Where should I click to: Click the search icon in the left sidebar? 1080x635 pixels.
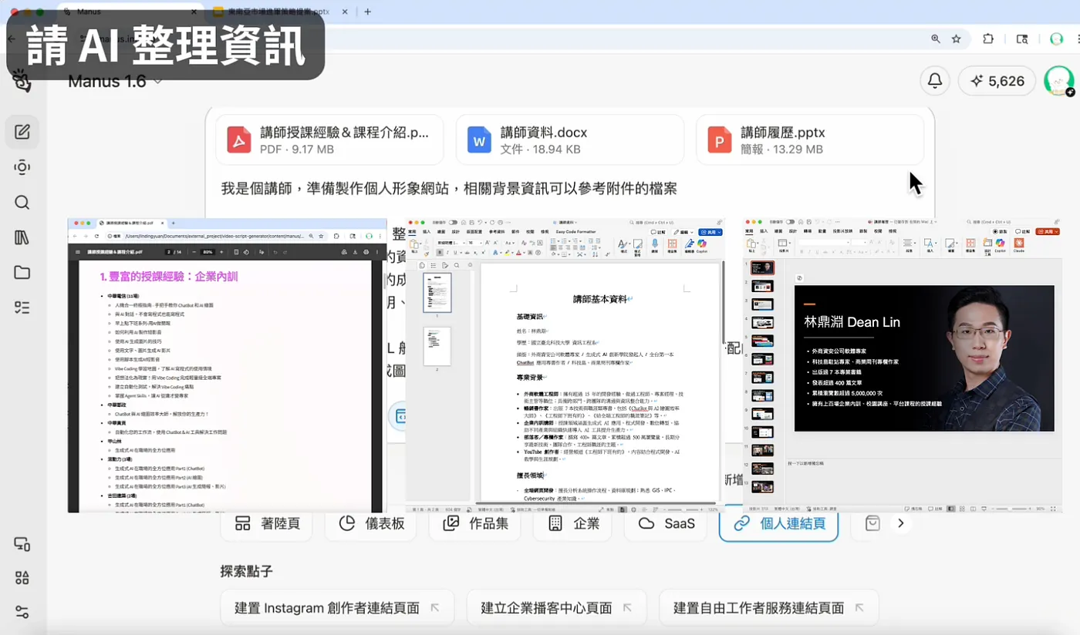coord(22,203)
